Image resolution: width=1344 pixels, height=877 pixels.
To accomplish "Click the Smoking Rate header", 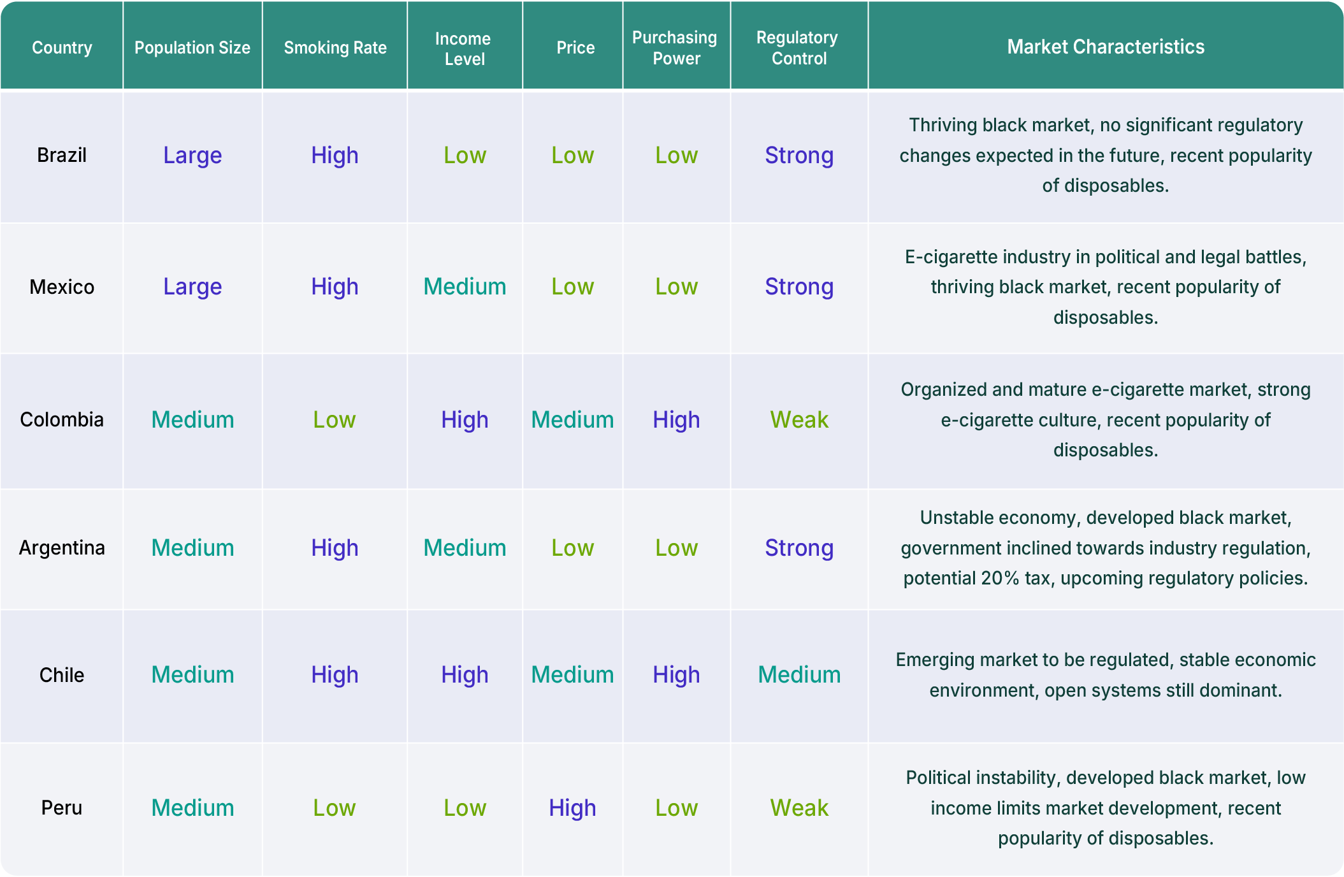I will pos(335,48).
